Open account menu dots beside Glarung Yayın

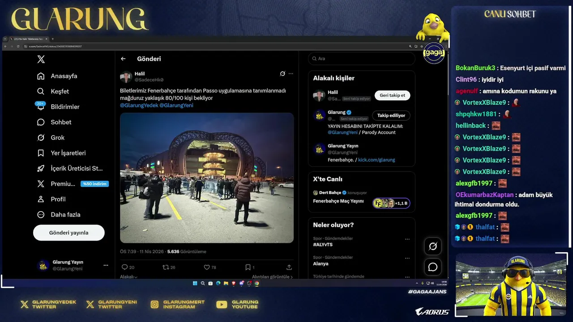[x=106, y=265]
